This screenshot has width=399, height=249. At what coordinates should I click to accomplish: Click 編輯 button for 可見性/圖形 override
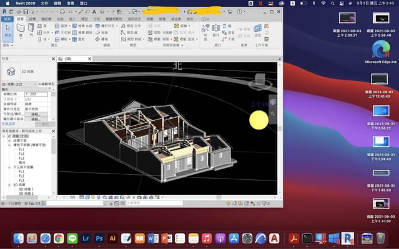[36, 114]
